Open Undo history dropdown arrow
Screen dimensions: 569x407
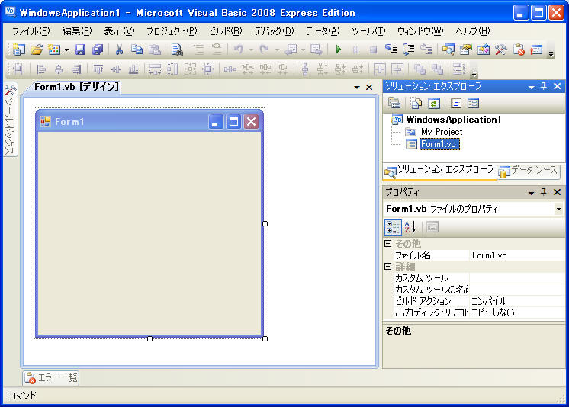coord(251,50)
